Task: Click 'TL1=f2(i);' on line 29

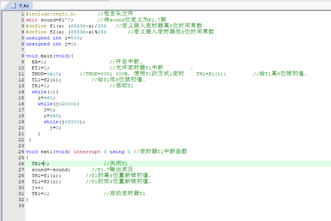Action: pos(46,181)
